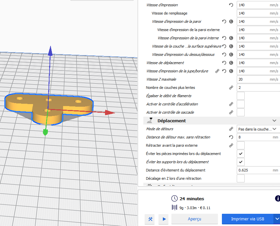Click function icon for dessus/dessous speed
Viewport: 280px width, 226px height.
[231, 55]
